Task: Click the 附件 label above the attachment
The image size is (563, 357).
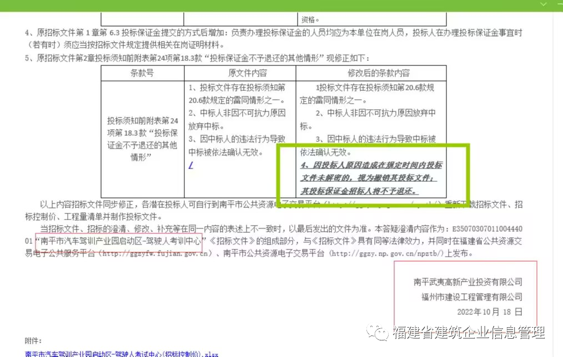Action: [33, 340]
